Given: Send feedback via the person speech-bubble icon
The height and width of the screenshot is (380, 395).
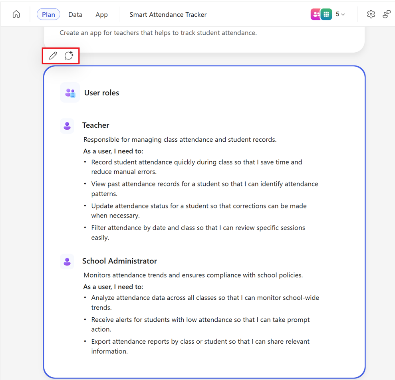Looking at the screenshot, I should tap(386, 14).
